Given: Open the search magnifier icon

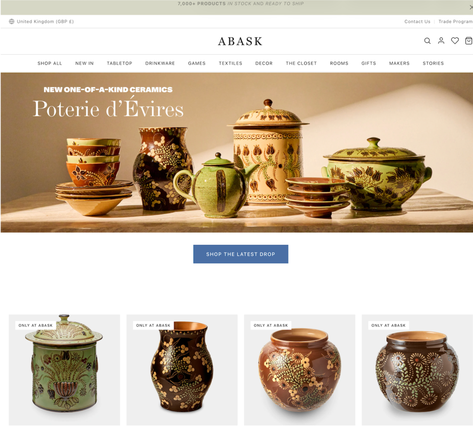Looking at the screenshot, I should pos(427,41).
